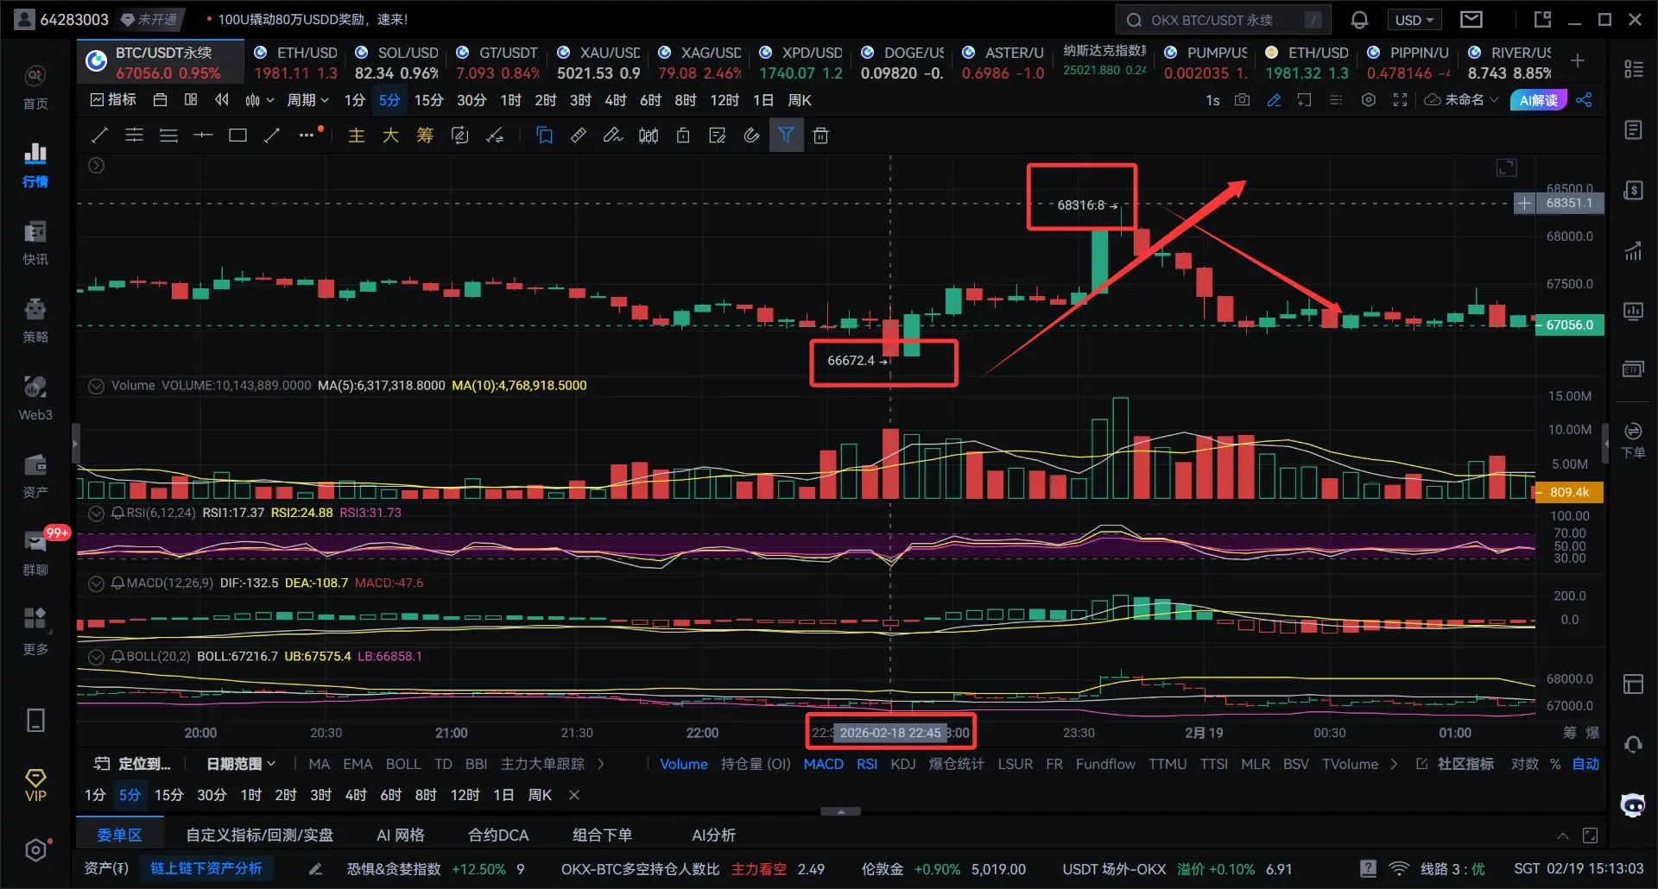Select the 1日 interval in top toolbar

coord(763,100)
